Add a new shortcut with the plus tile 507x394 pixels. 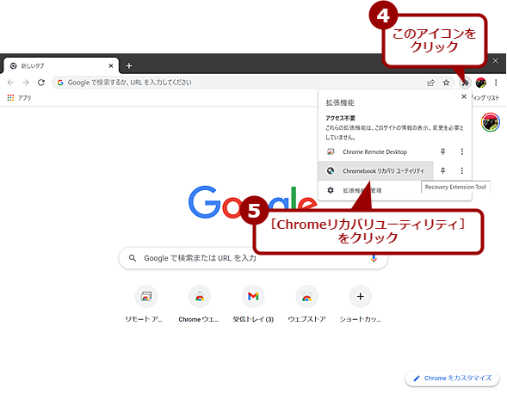point(360,304)
